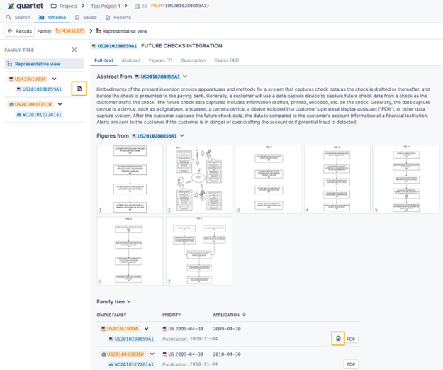
Task: Select the Figures (7) tab
Action: click(160, 60)
